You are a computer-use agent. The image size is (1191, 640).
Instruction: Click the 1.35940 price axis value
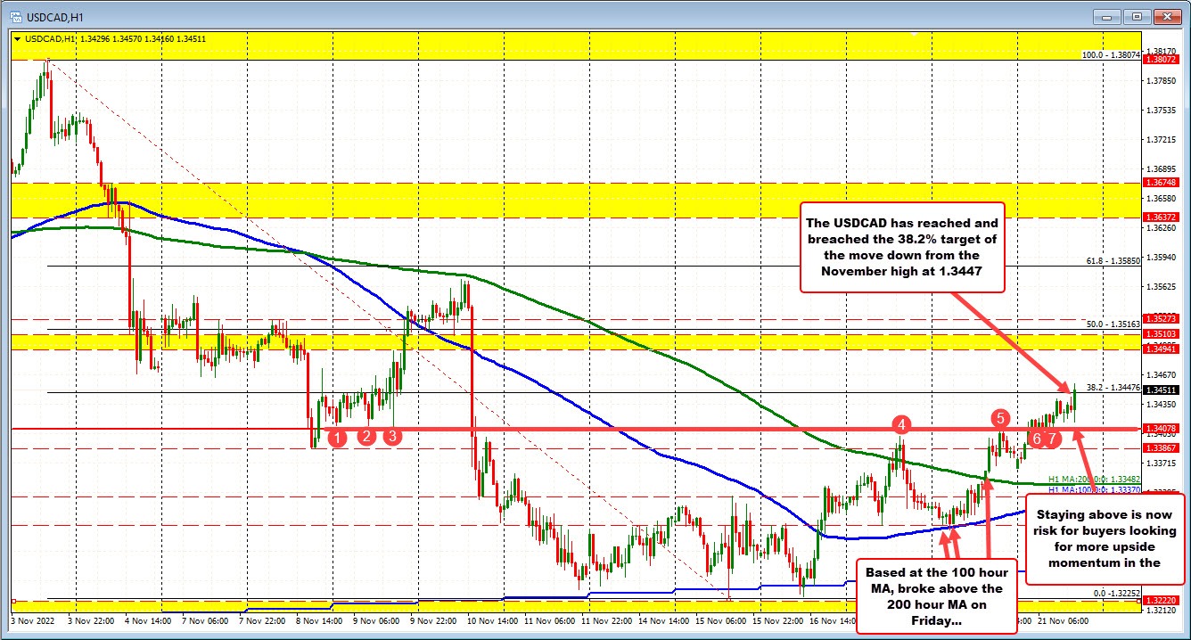coord(1162,258)
